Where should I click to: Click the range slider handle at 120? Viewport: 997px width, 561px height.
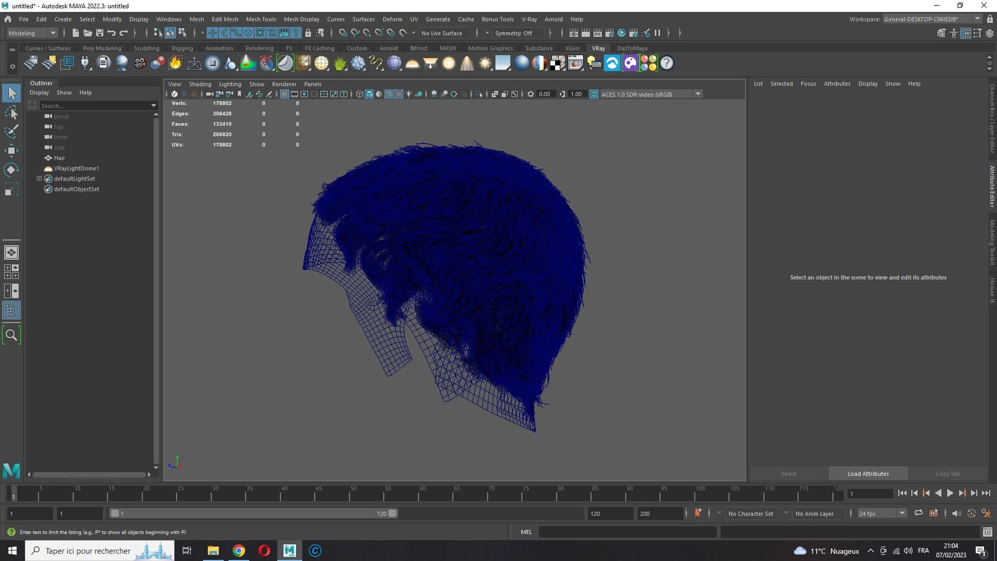(x=393, y=514)
